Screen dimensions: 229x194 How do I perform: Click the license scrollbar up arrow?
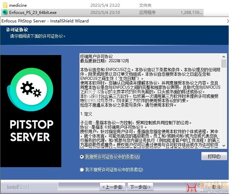pos(224,56)
